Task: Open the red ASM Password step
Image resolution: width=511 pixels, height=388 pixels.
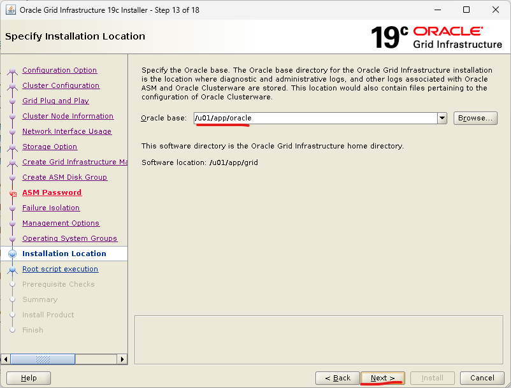Action: point(52,192)
